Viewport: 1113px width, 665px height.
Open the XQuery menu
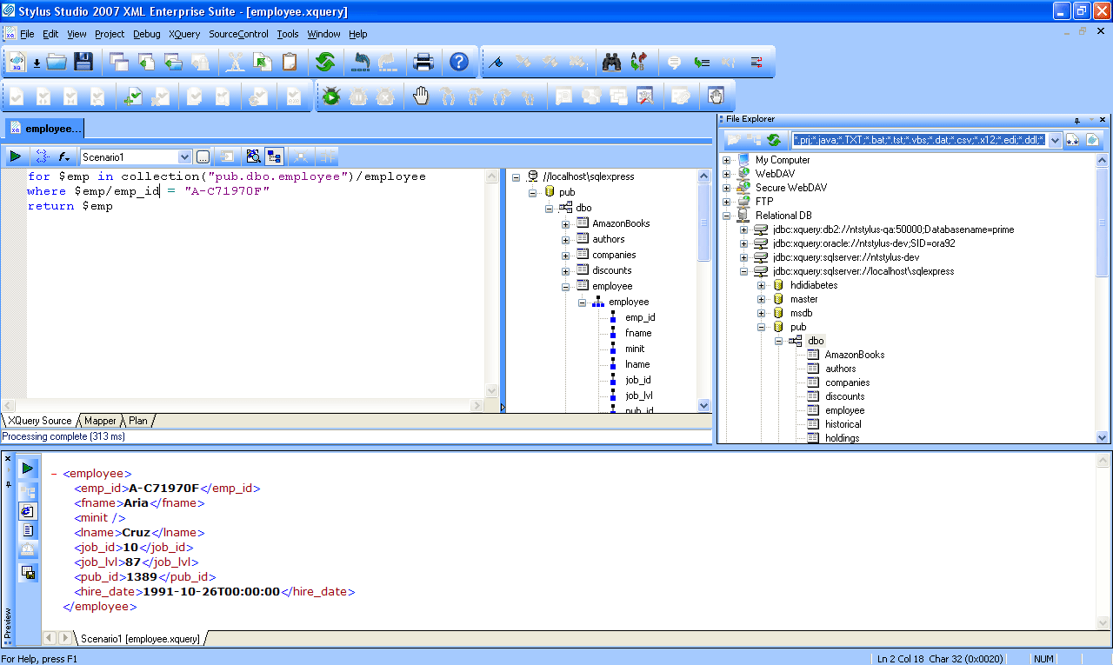184,34
